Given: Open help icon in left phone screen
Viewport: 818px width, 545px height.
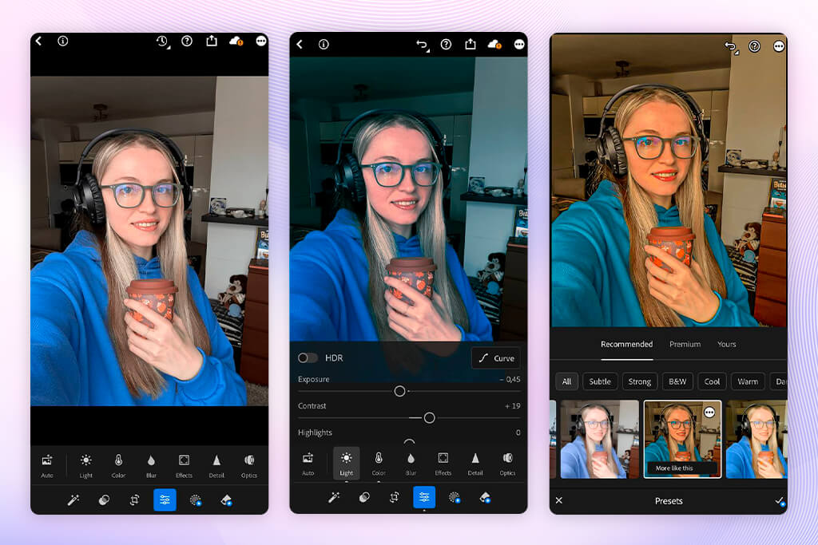Looking at the screenshot, I should (x=187, y=41).
